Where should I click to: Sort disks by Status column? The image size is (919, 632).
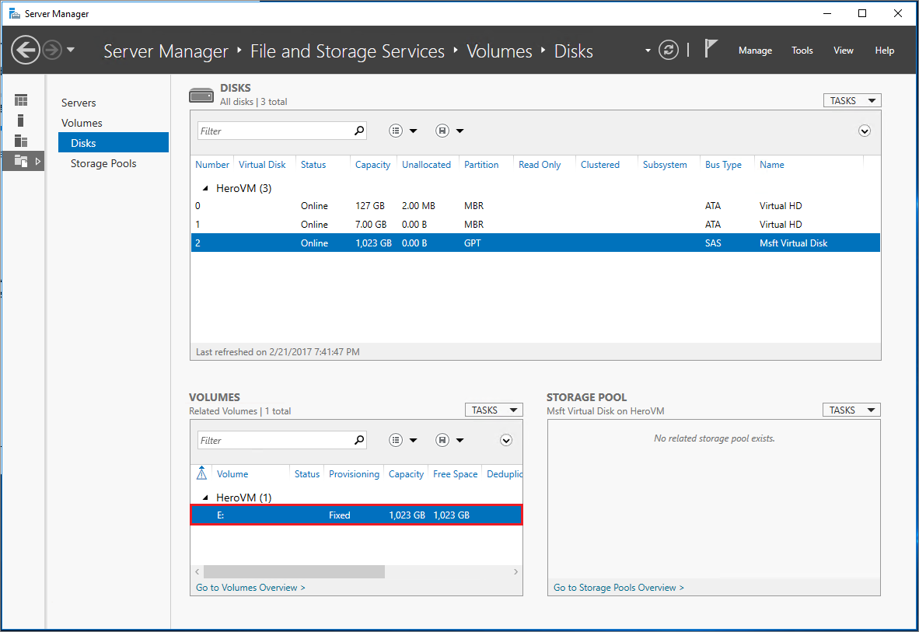tap(313, 165)
